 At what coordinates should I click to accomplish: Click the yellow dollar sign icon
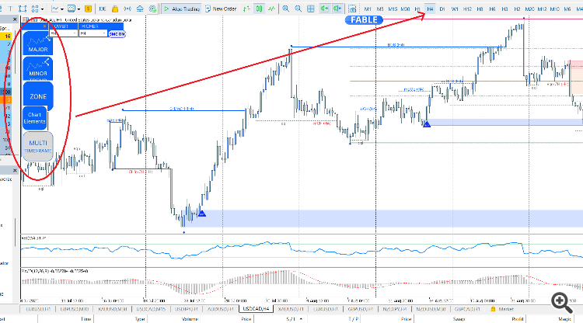coord(88,9)
